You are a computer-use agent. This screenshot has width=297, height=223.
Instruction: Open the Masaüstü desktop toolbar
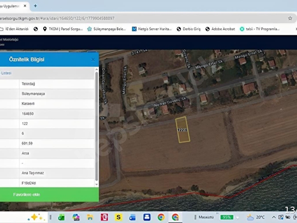pos(206,217)
